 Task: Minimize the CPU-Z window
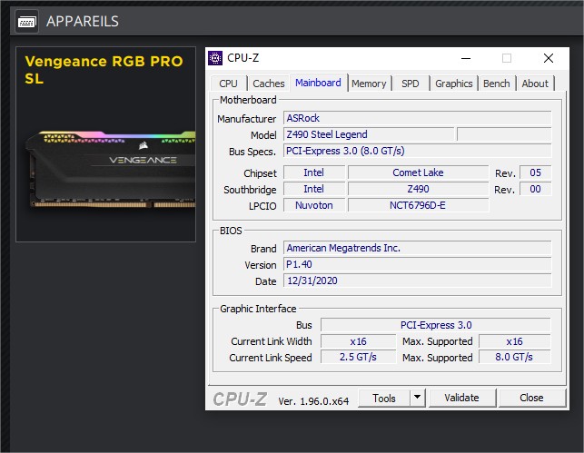(466, 58)
